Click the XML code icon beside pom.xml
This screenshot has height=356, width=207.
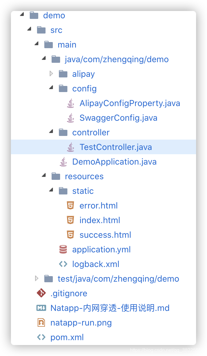pos(41,337)
